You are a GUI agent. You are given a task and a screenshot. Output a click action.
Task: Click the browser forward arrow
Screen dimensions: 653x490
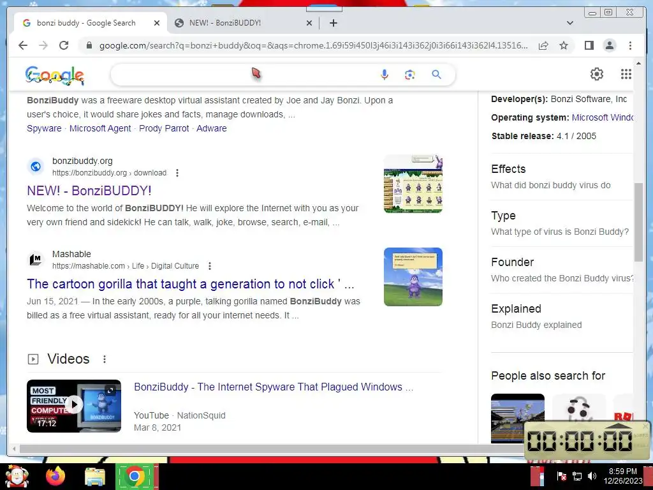pyautogui.click(x=43, y=45)
